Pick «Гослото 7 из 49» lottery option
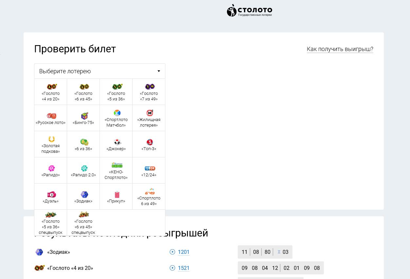410x279 pixels. tap(149, 92)
